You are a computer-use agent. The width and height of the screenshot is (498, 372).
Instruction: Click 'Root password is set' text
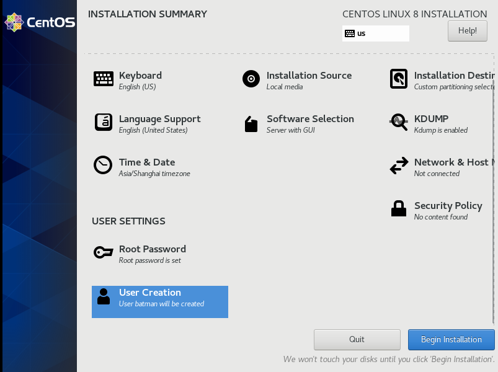point(150,260)
